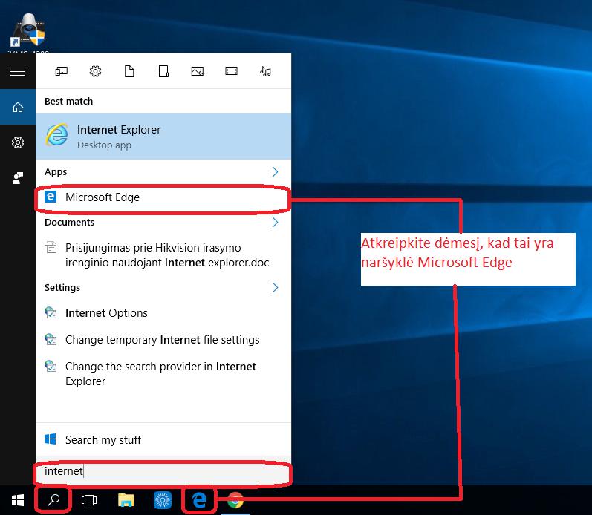This screenshot has height=515, width=592.
Task: Launch Microsoft Edge from Apps results
Action: click(x=163, y=197)
